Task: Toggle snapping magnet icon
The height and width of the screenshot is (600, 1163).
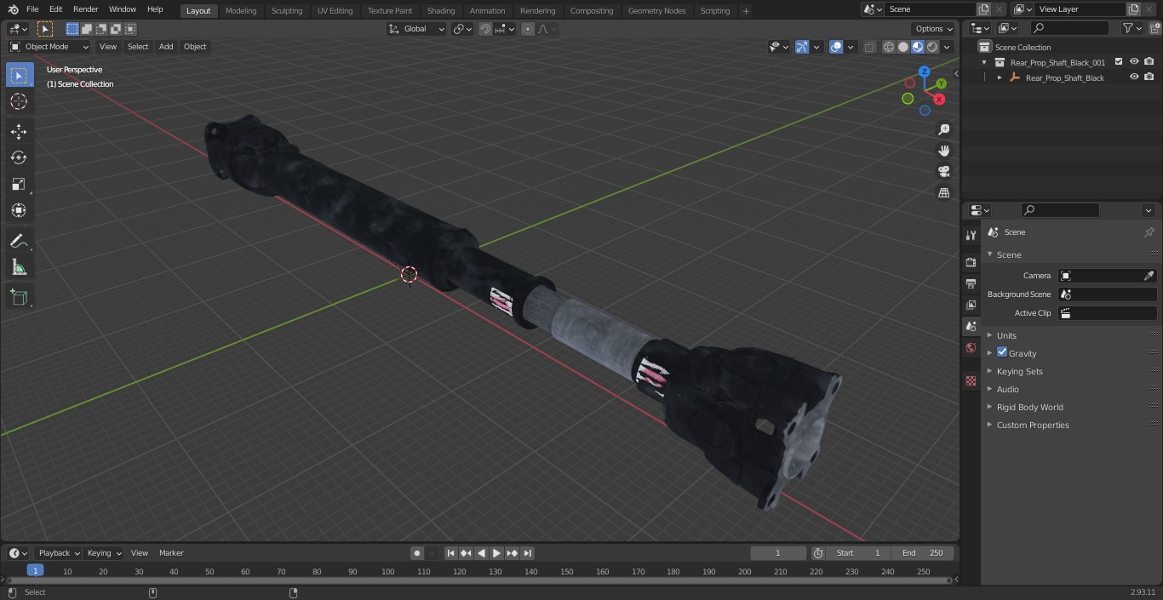Action: coord(485,29)
